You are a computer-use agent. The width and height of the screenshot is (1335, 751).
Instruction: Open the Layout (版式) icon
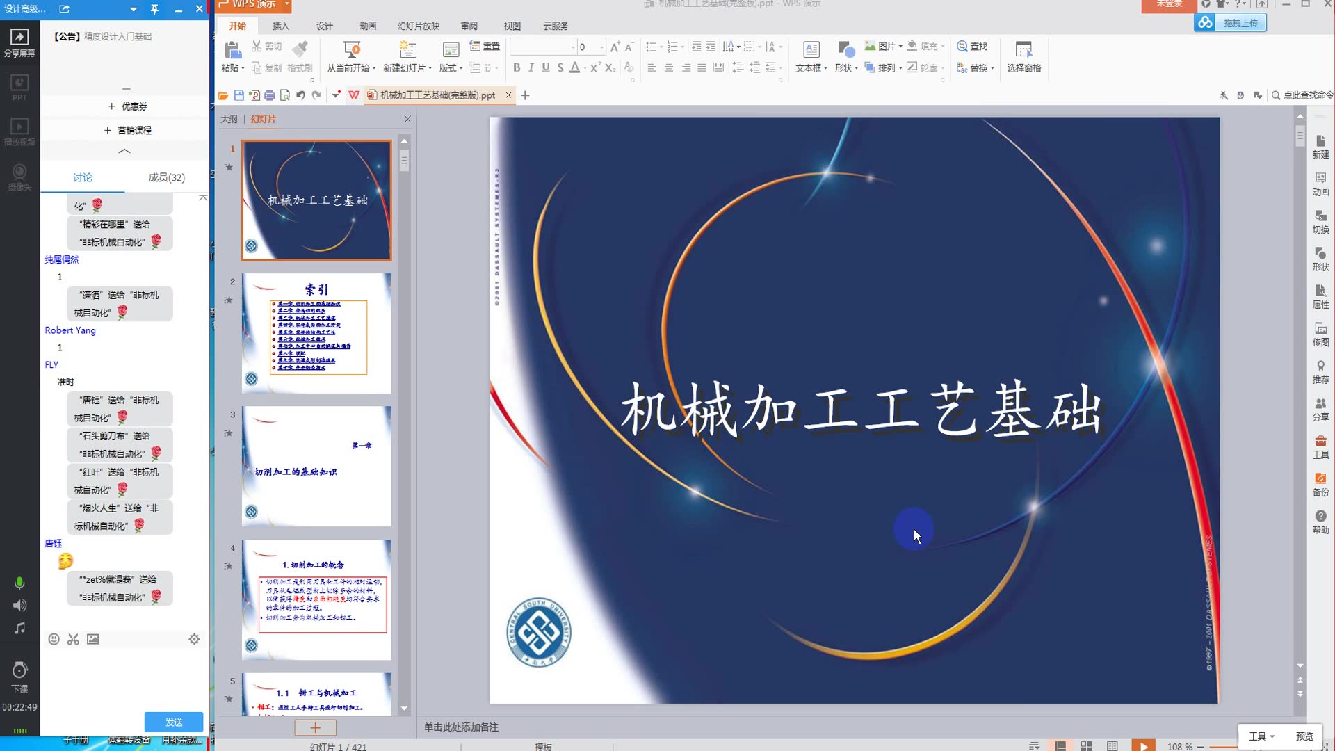tap(451, 49)
